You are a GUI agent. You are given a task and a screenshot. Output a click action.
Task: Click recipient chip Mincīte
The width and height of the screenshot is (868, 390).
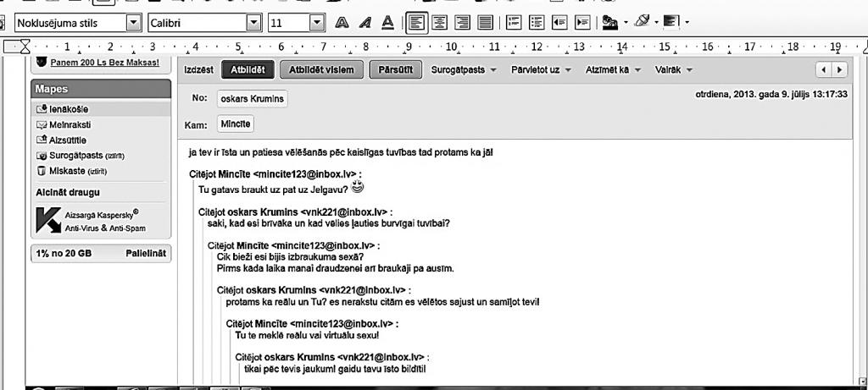click(236, 124)
